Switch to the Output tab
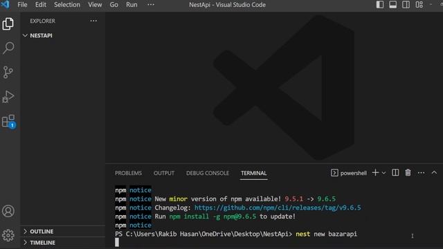443x249 pixels. tap(164, 173)
